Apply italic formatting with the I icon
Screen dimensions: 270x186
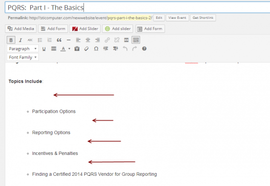point(20,40)
